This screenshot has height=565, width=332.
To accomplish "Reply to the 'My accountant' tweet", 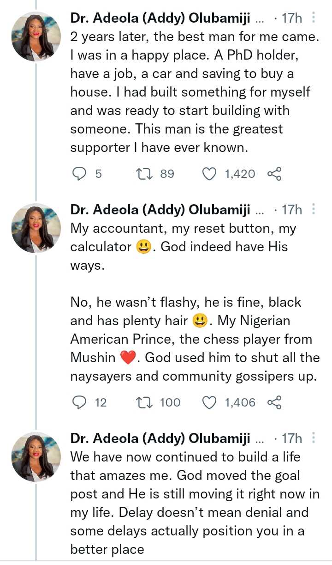I will pyautogui.click(x=81, y=402).
